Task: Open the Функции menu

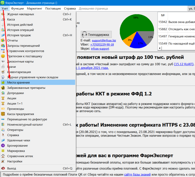Action: click(x=17, y=8)
